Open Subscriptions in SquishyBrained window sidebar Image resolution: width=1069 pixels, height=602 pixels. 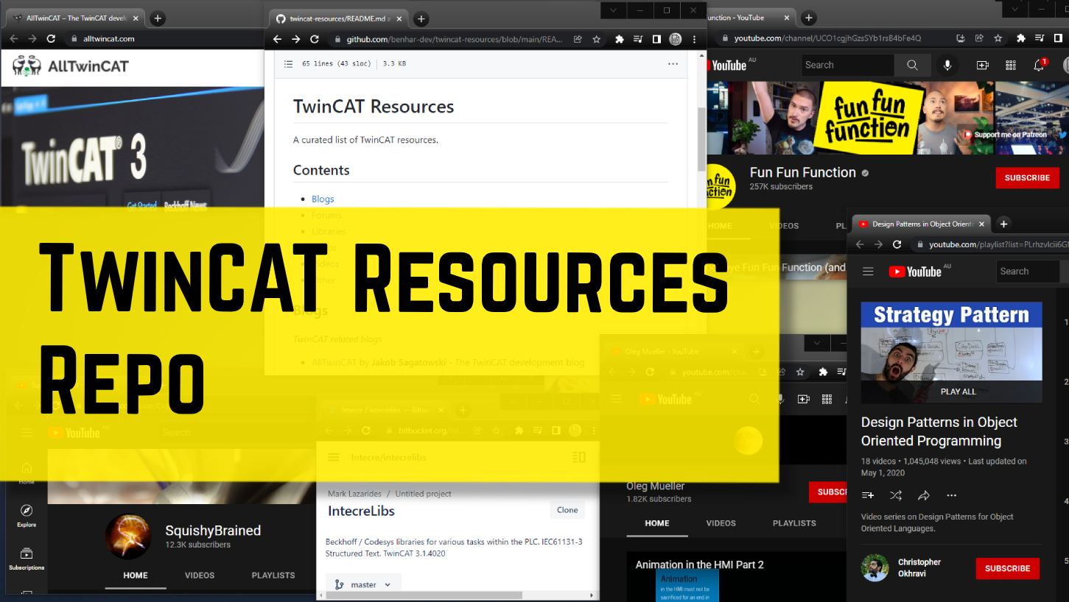point(27,559)
